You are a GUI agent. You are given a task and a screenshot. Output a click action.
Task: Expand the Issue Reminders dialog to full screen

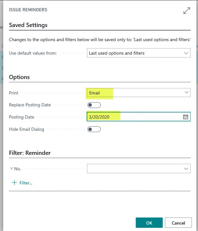point(186,11)
